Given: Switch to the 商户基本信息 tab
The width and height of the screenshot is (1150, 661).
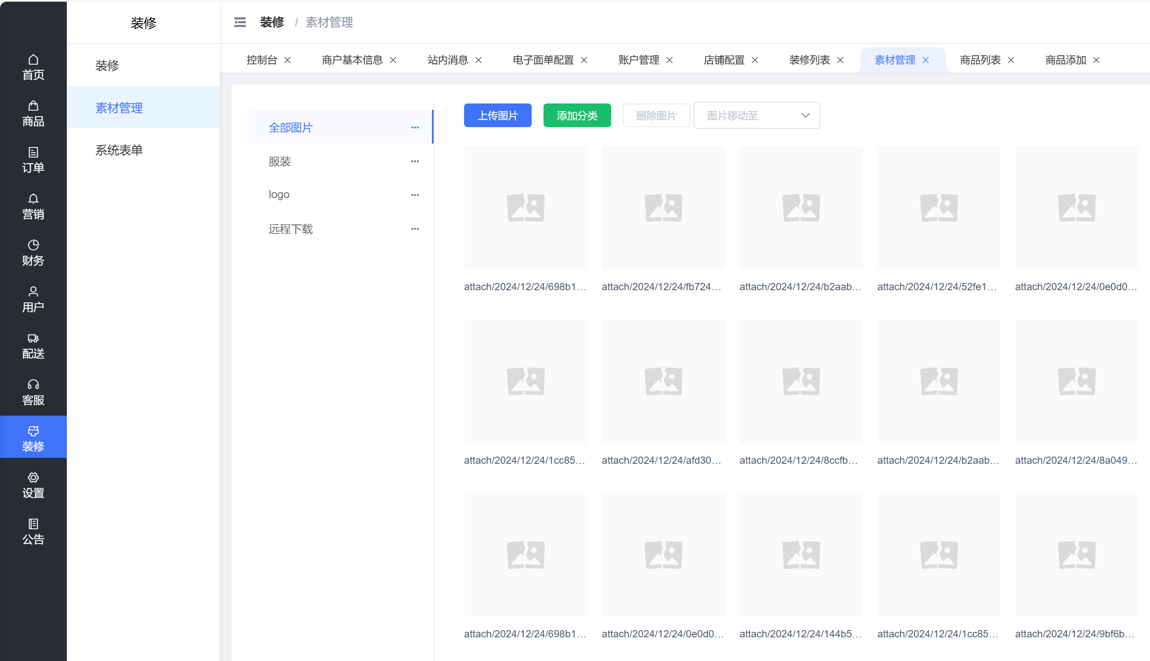Looking at the screenshot, I should (352, 60).
